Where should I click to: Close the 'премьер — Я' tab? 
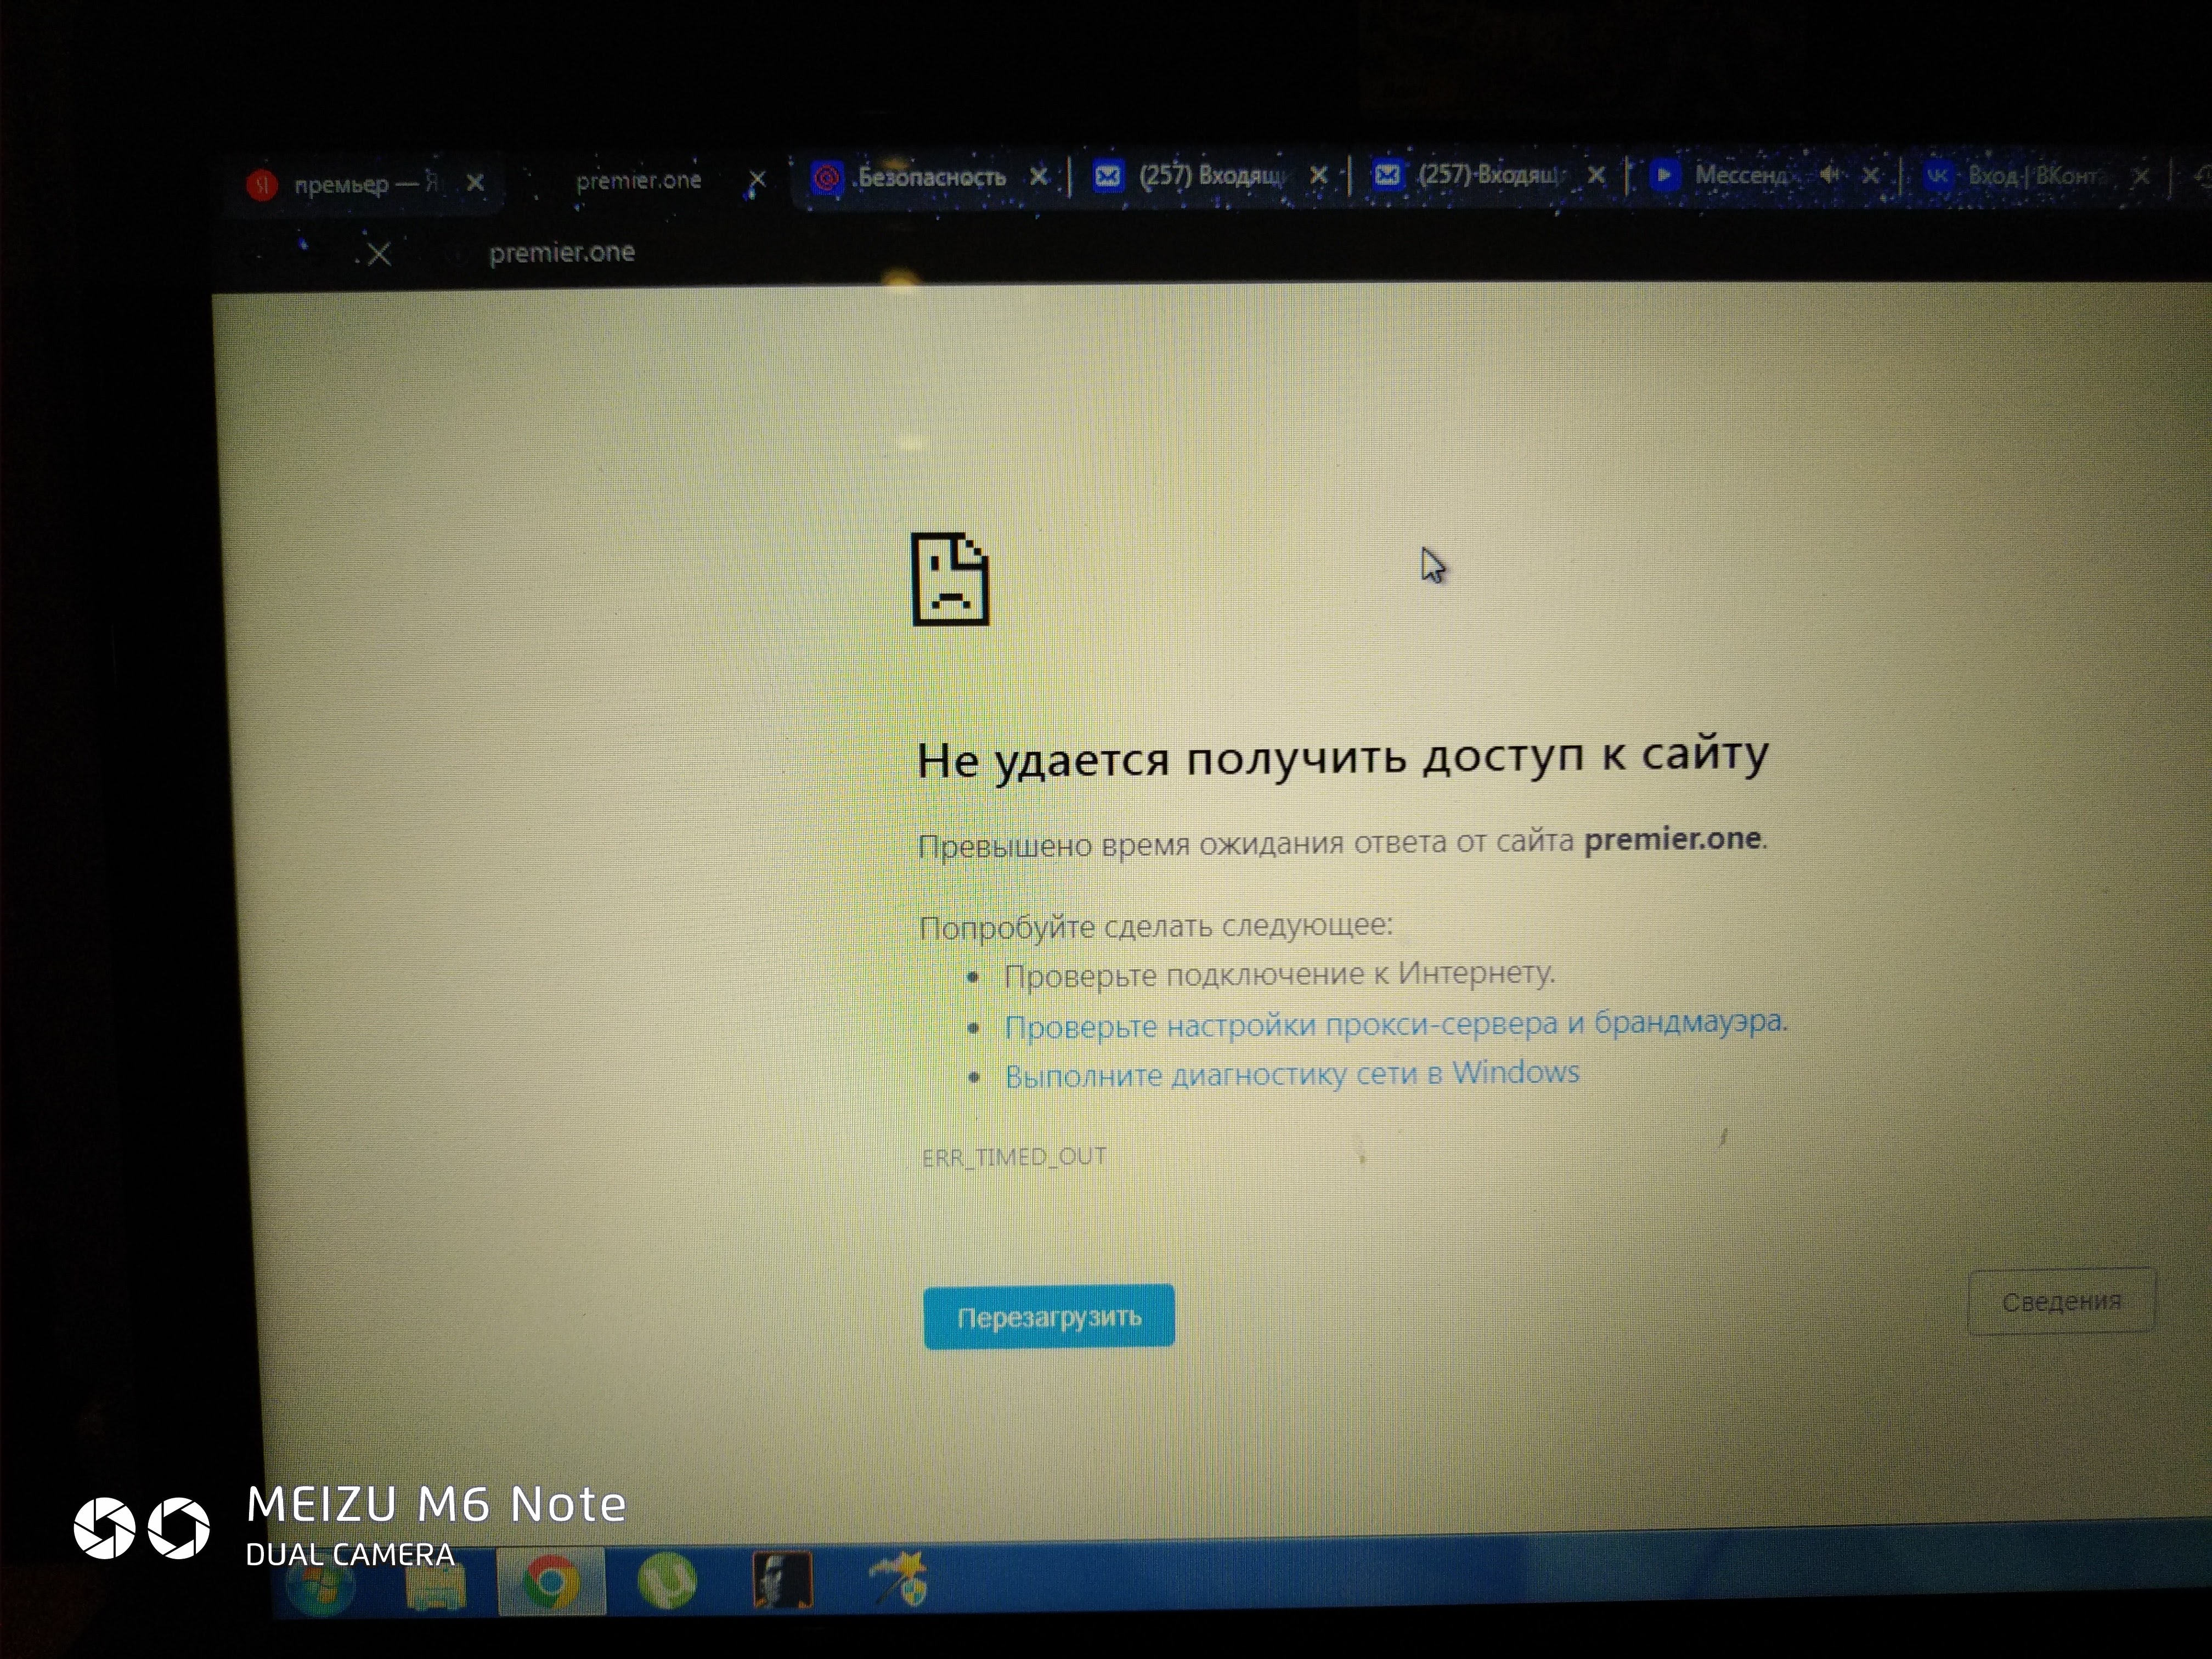(x=476, y=183)
